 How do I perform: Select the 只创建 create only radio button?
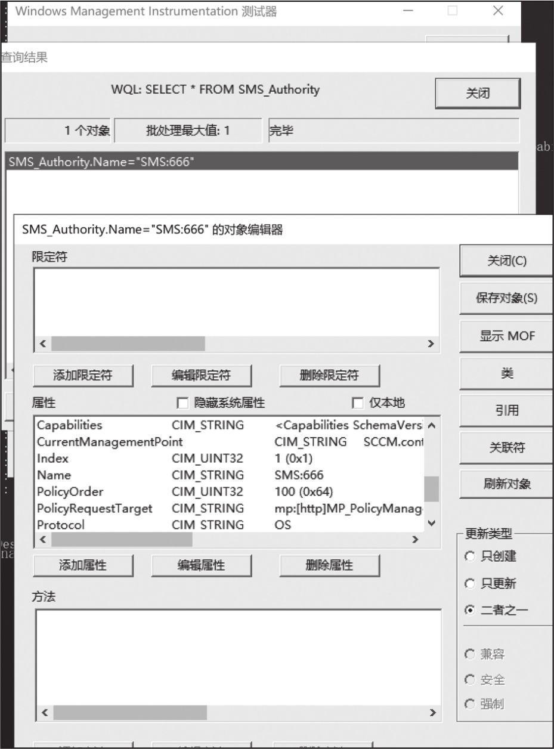point(469,556)
